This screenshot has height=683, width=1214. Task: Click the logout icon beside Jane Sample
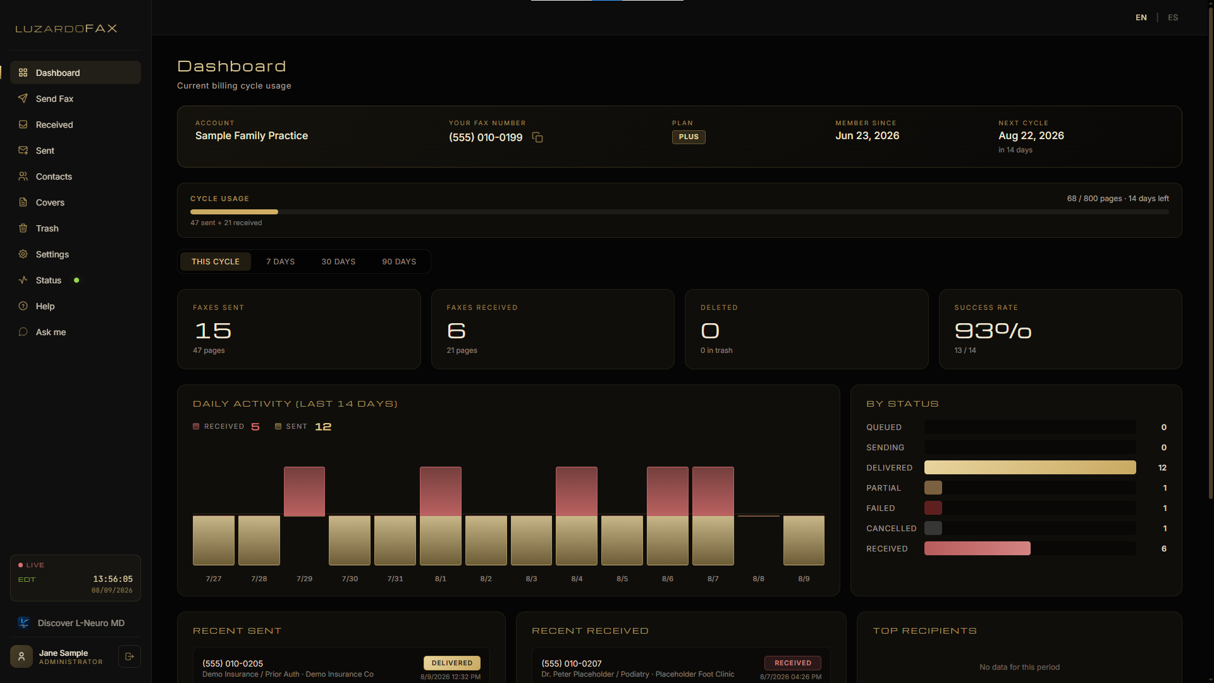130,656
